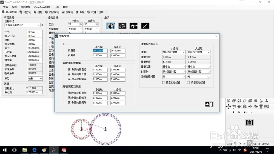Viewport: 274px width, 154px height.
Task: Toggle the checkbox beside 齿轮速比
Action: click(27, 88)
